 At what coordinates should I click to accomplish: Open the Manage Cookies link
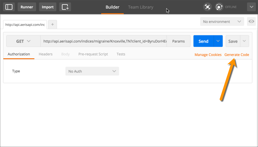tap(208, 55)
